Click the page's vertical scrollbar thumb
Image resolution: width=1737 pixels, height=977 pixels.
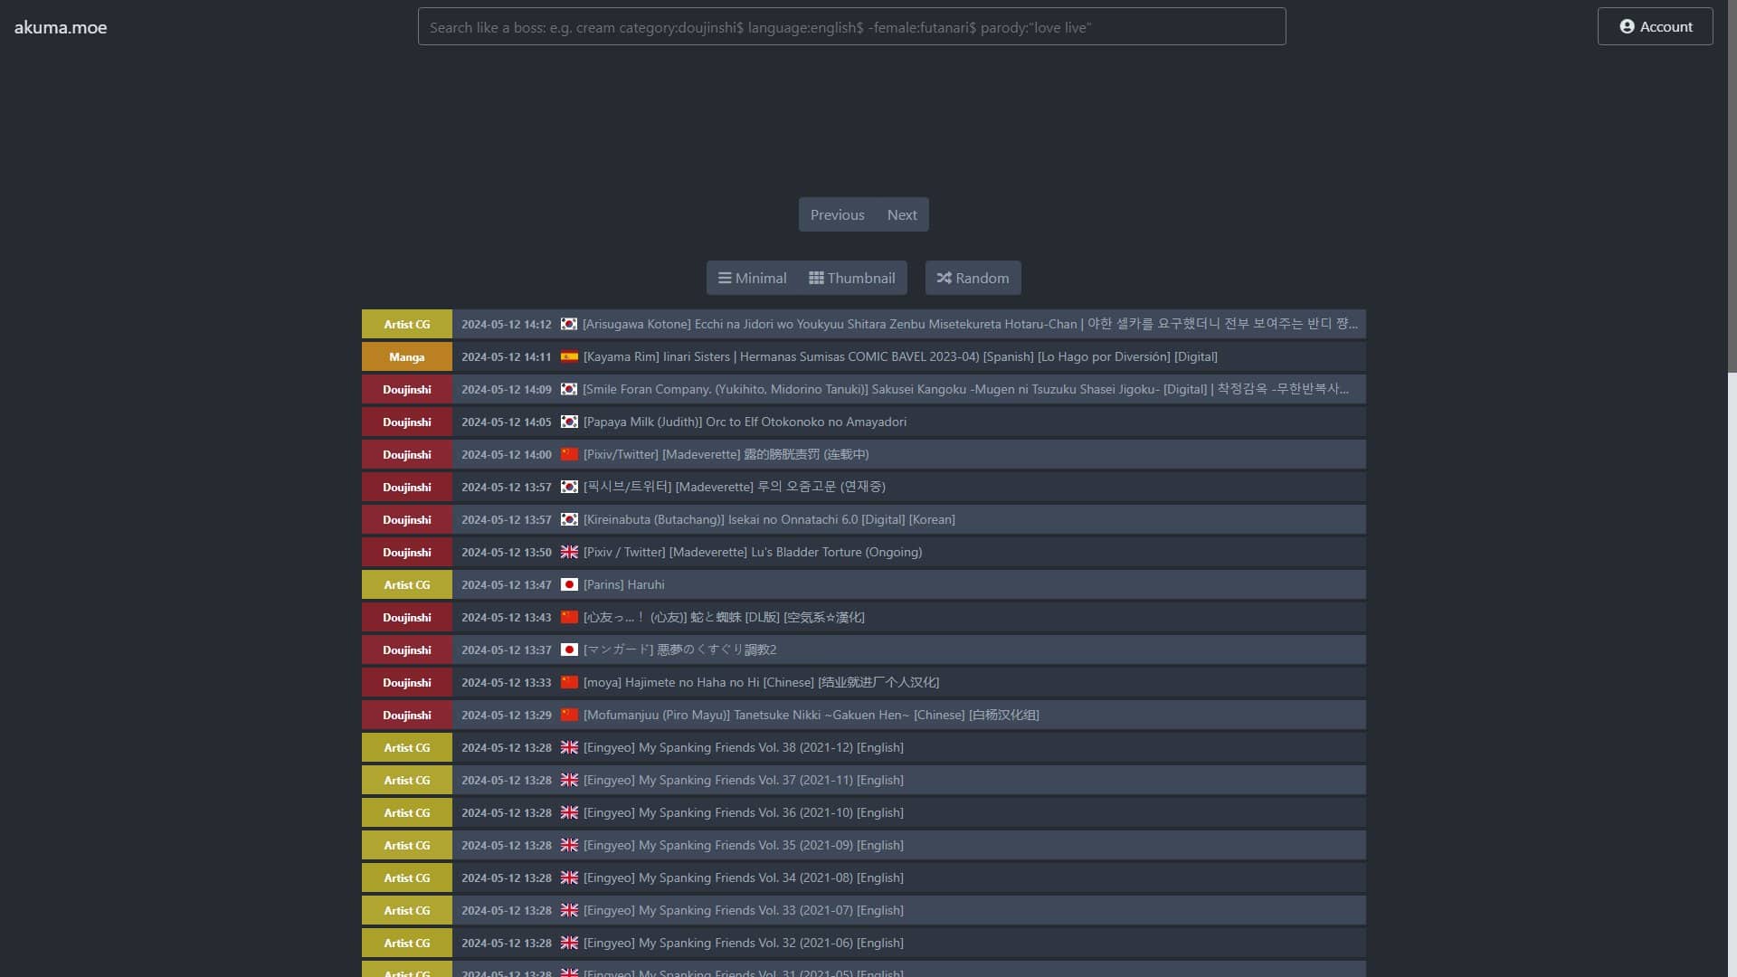pos(1732,186)
